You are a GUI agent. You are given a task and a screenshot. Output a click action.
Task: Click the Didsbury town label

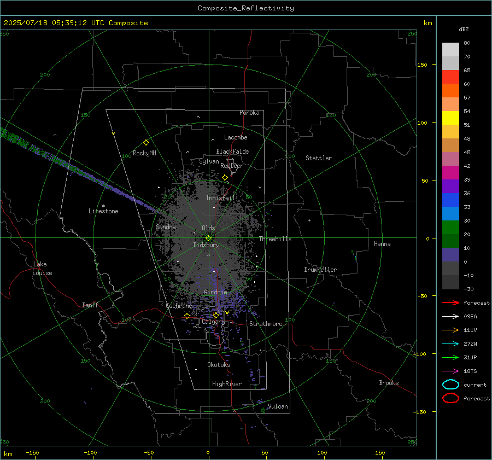(x=206, y=245)
